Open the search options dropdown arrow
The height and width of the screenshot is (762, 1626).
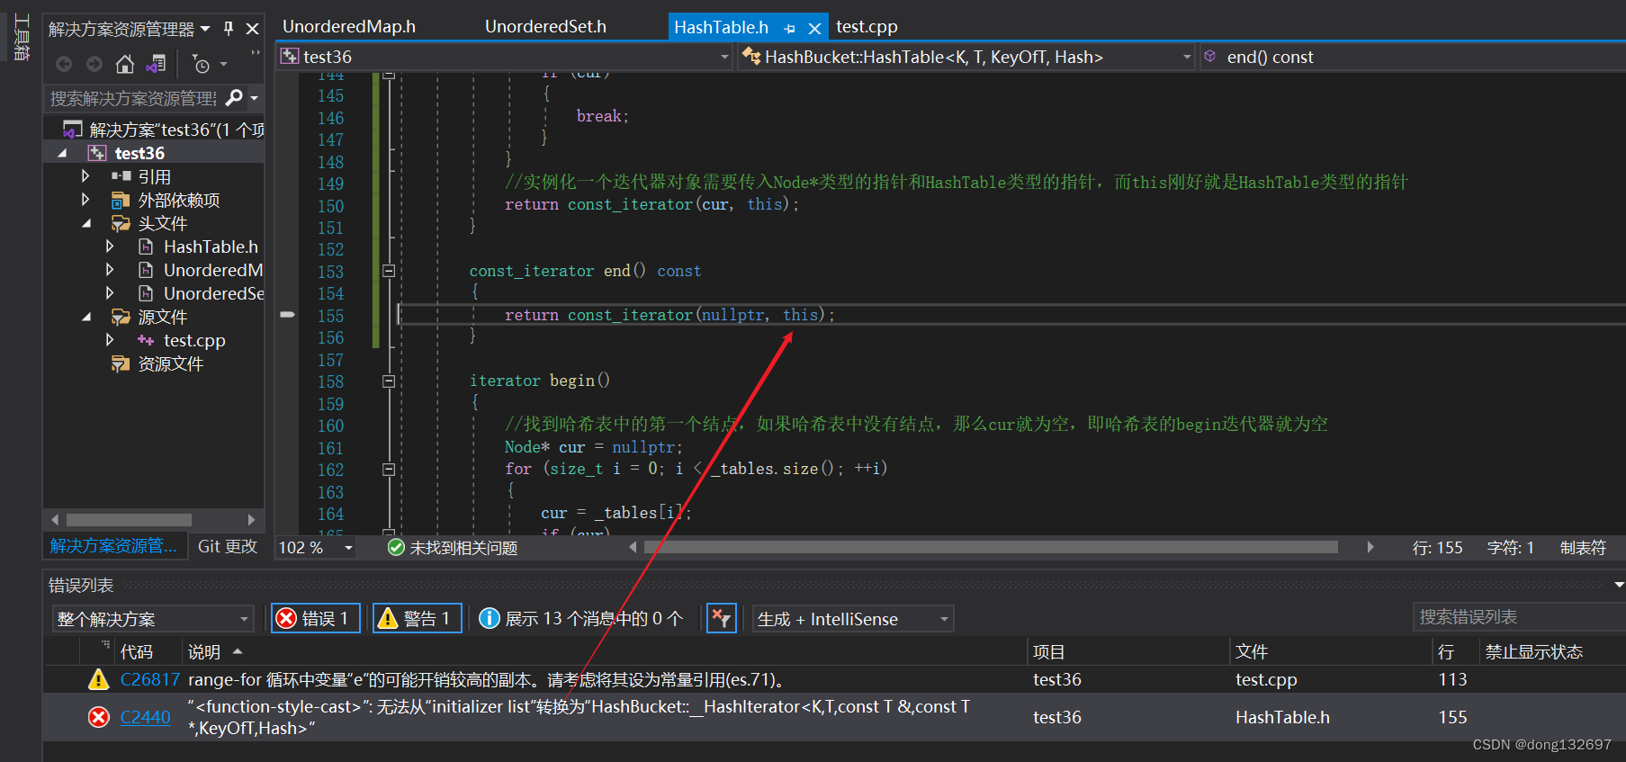254,97
